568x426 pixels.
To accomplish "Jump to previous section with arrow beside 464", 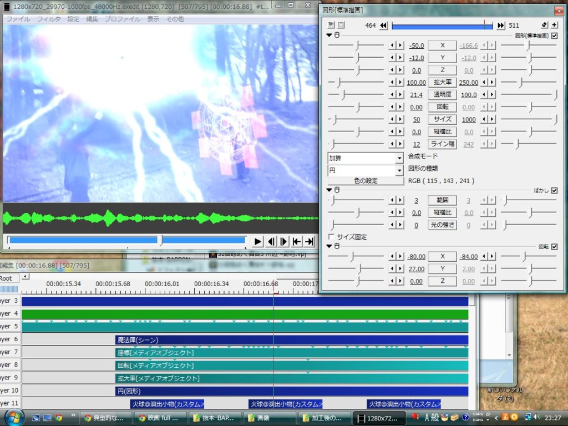I will pyautogui.click(x=384, y=26).
